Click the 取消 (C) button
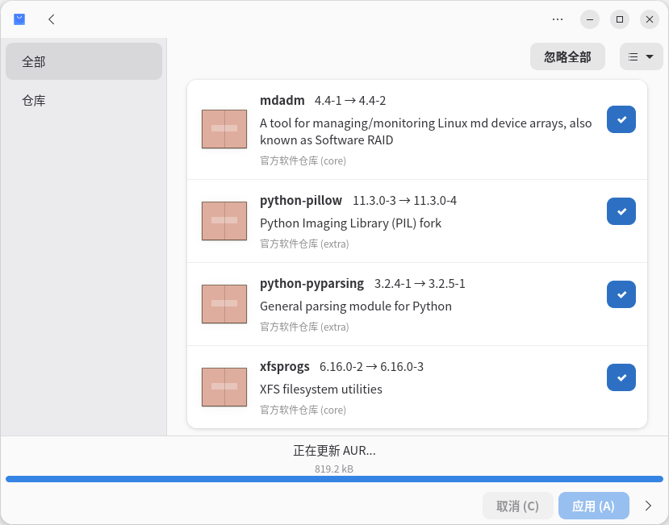This screenshot has width=669, height=525. [517, 506]
